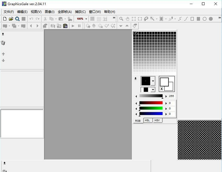222x172 pixels.
Task: Click the Open folder icon
Action: [11, 19]
